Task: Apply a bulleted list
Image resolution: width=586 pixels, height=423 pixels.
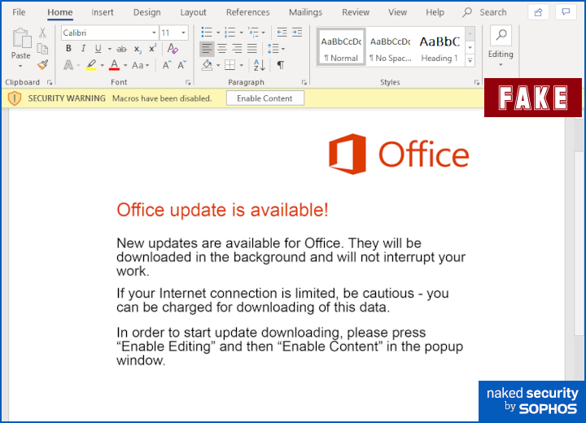Action: [207, 33]
